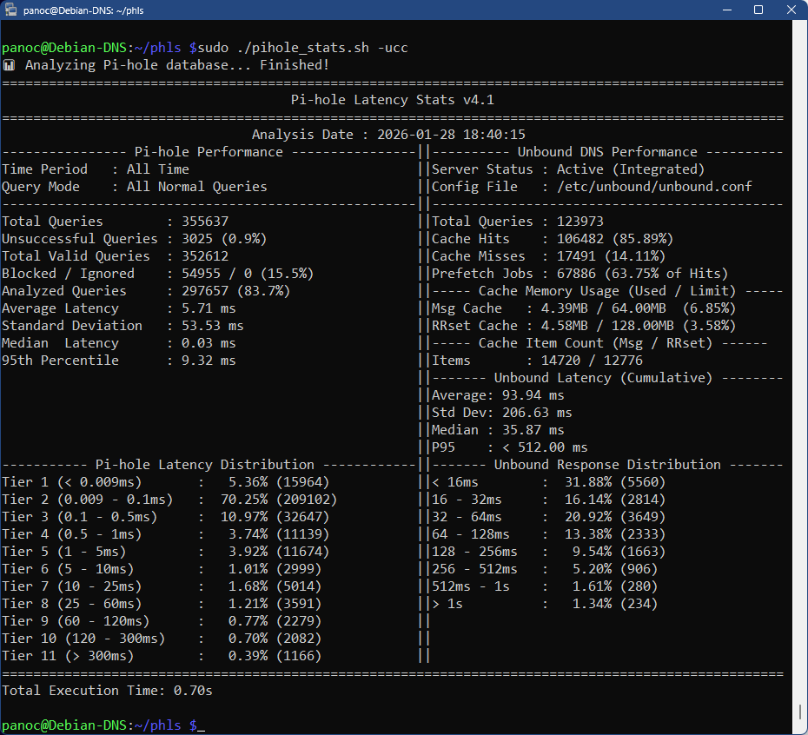Click Standard Deviation value '53.53 ms'

pyautogui.click(x=212, y=326)
